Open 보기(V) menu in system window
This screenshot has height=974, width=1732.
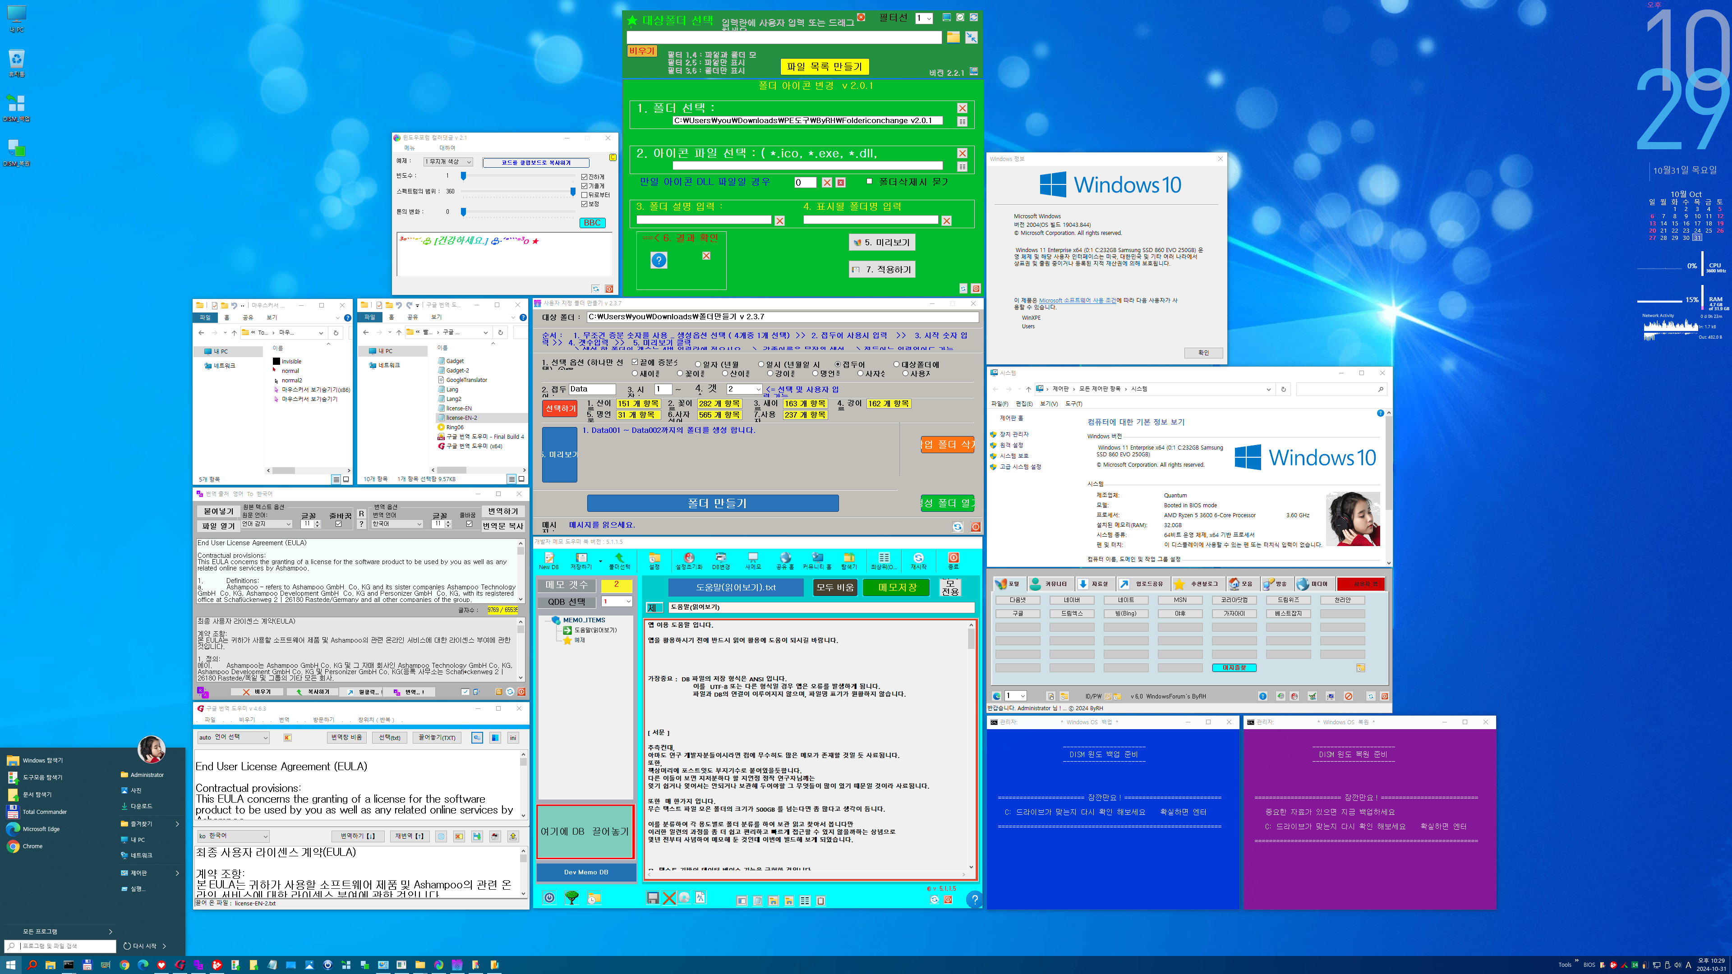tap(1049, 403)
